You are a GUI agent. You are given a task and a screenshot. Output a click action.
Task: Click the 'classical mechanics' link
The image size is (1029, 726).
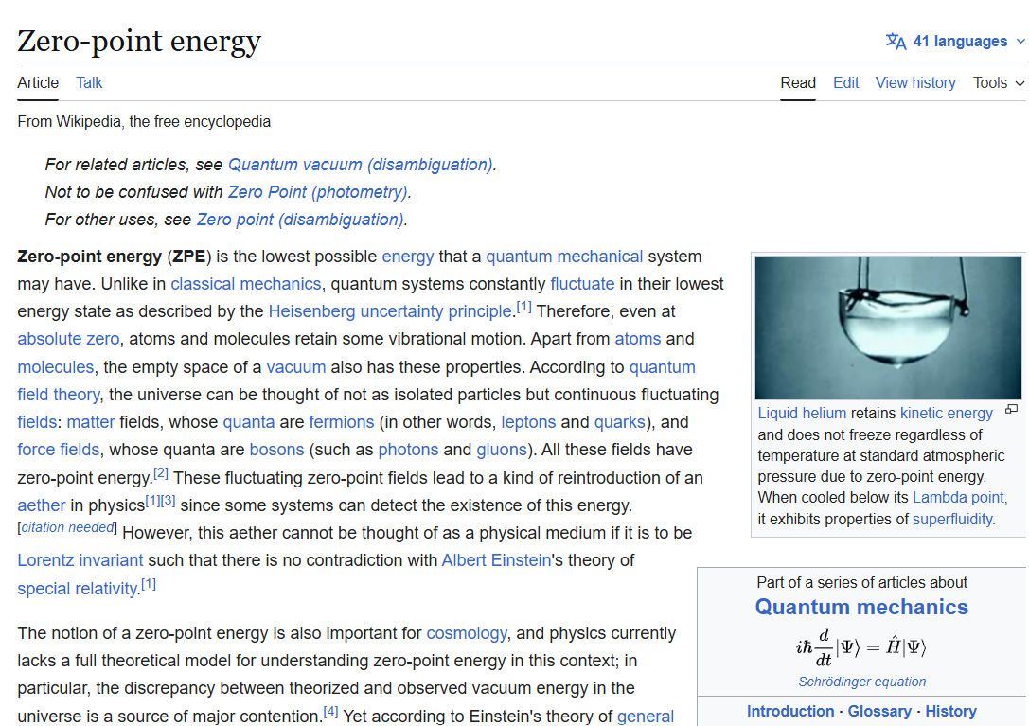click(x=246, y=284)
